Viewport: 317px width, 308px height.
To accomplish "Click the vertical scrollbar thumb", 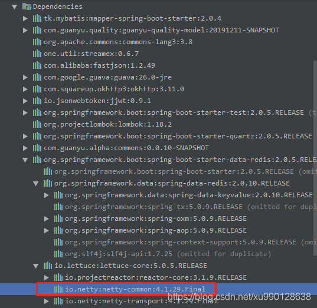I will click(x=315, y=158).
